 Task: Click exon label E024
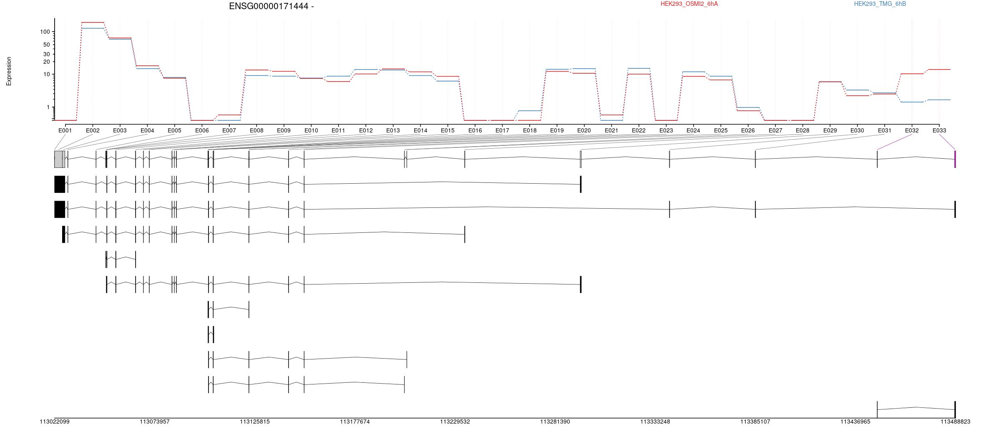point(693,130)
